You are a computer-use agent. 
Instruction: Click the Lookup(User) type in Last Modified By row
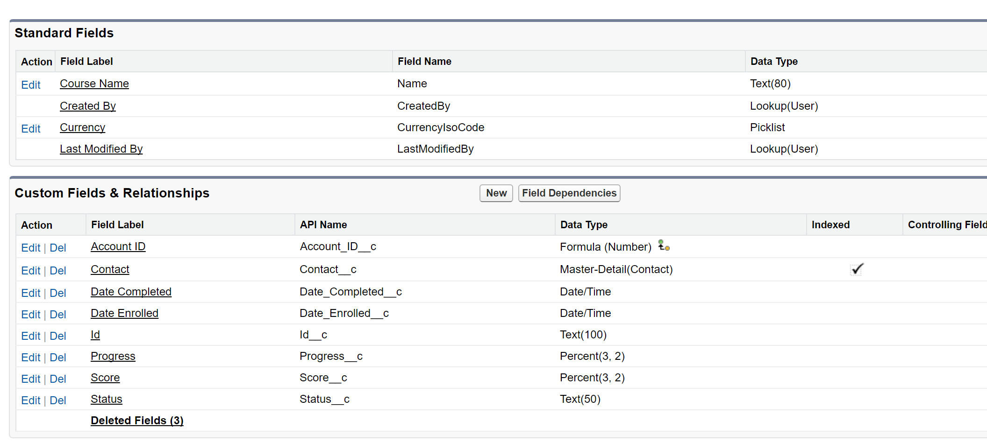click(x=784, y=149)
